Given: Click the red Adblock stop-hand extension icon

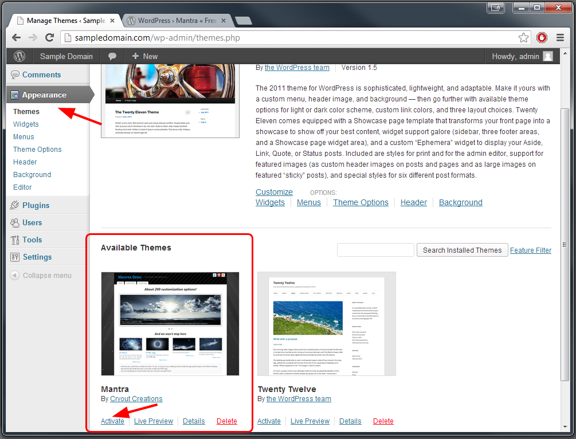Looking at the screenshot, I should coord(542,37).
